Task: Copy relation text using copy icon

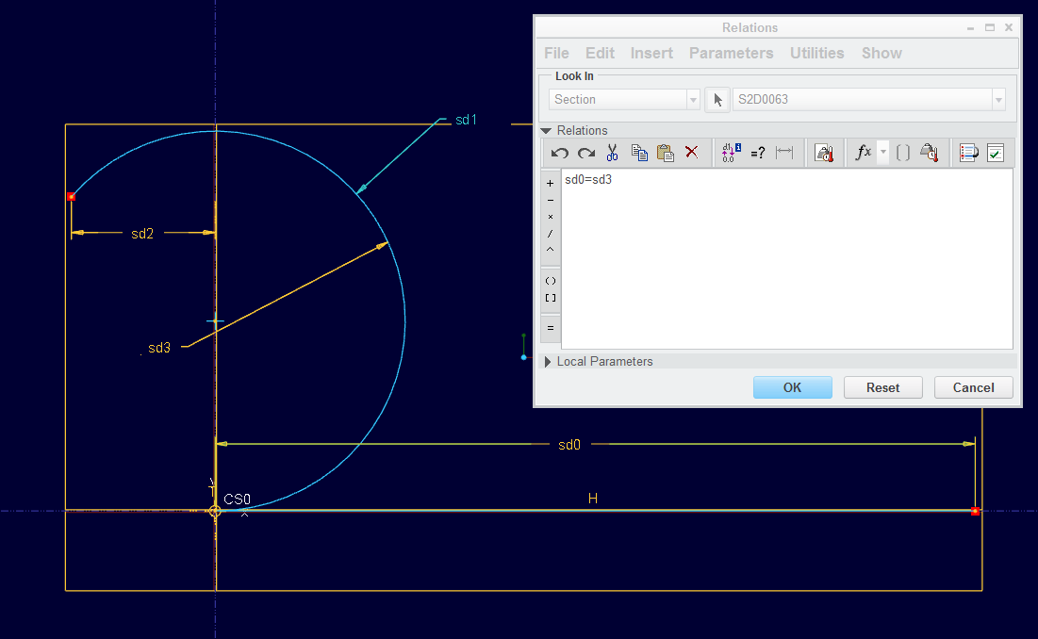Action: 639,153
